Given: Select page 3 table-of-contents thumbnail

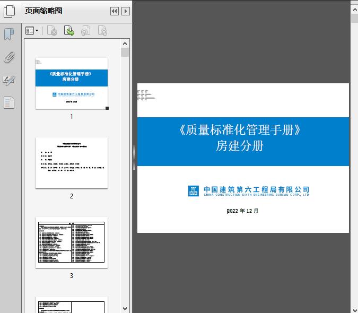Looking at the screenshot, I should click(72, 242).
